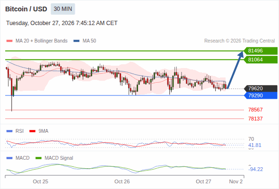Click the Oct 26 date axis label
Screen dimensions: 279x189
[x=122, y=181]
